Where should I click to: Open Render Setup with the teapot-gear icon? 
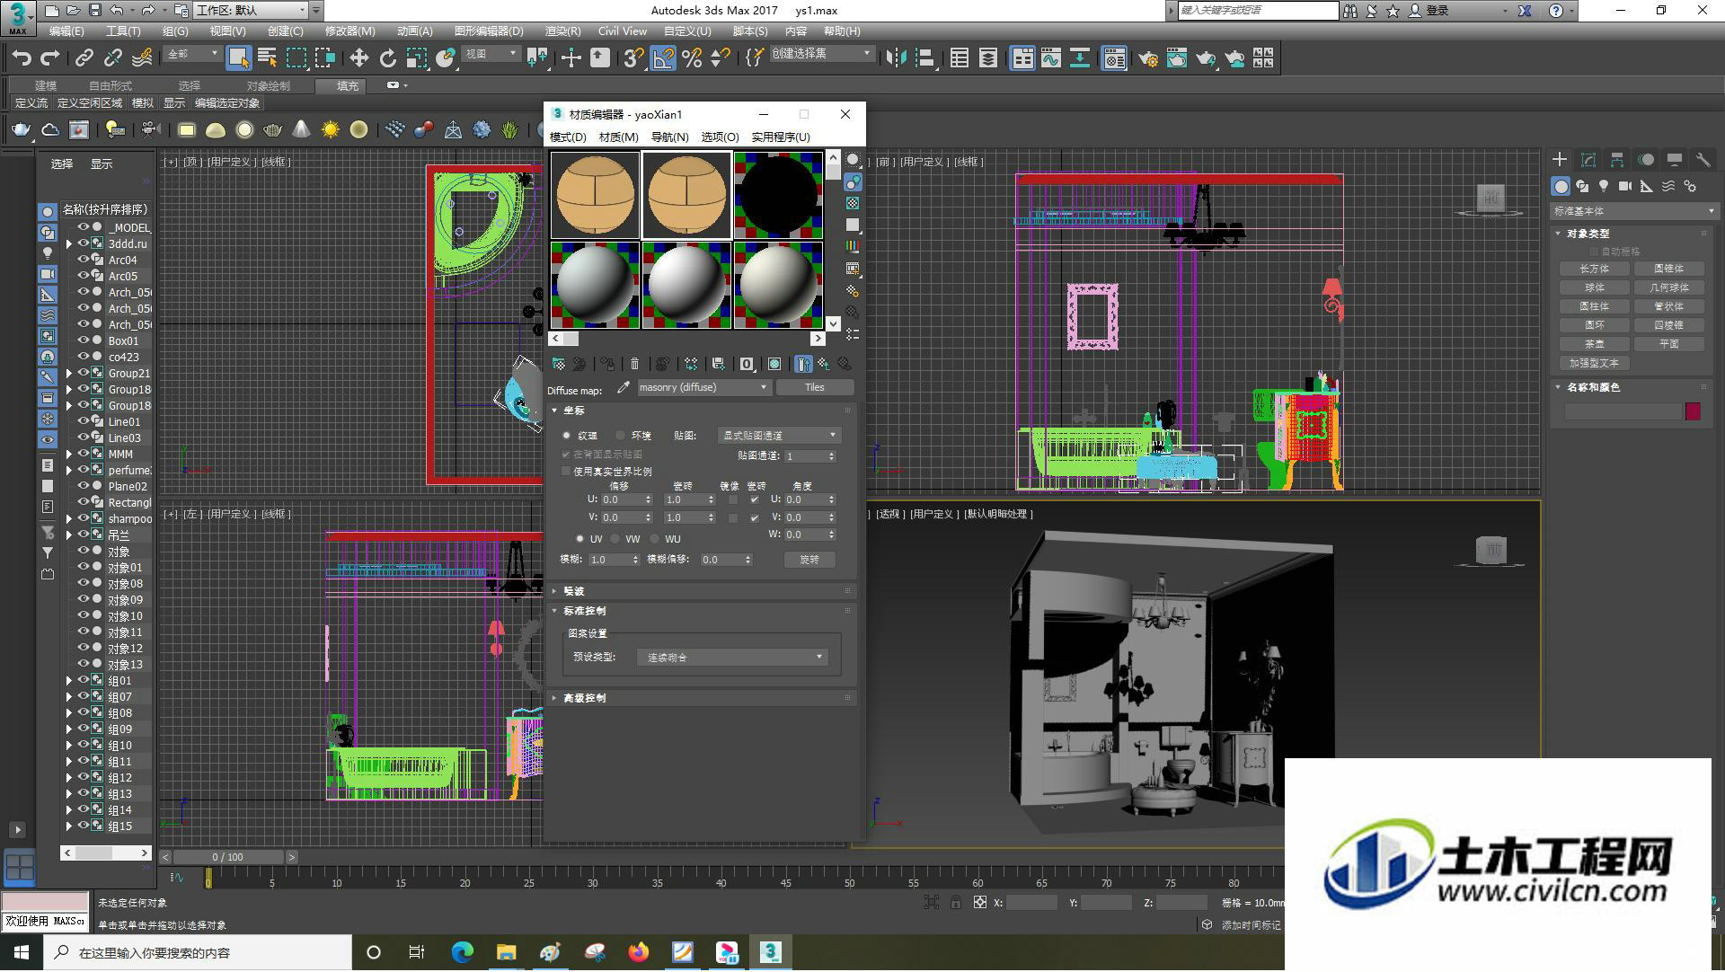pos(1147,58)
